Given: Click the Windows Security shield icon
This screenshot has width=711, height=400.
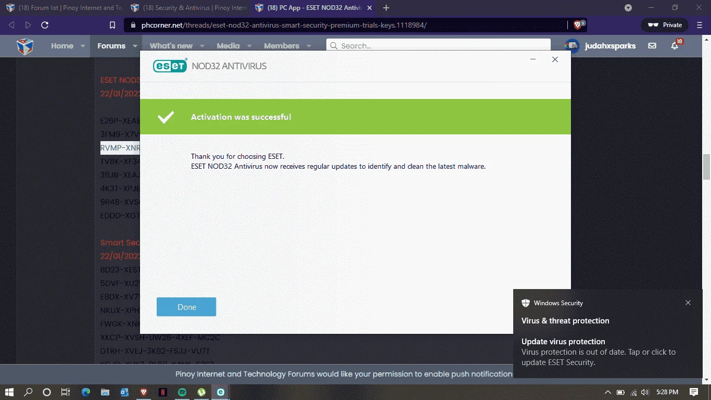Looking at the screenshot, I should (526, 303).
